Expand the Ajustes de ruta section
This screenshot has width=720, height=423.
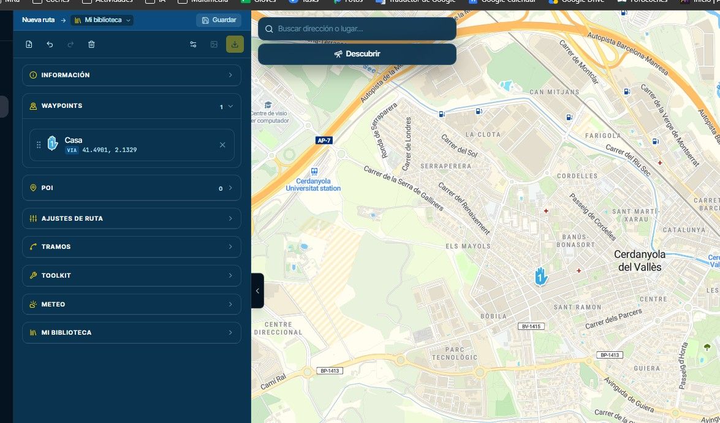[x=132, y=219]
